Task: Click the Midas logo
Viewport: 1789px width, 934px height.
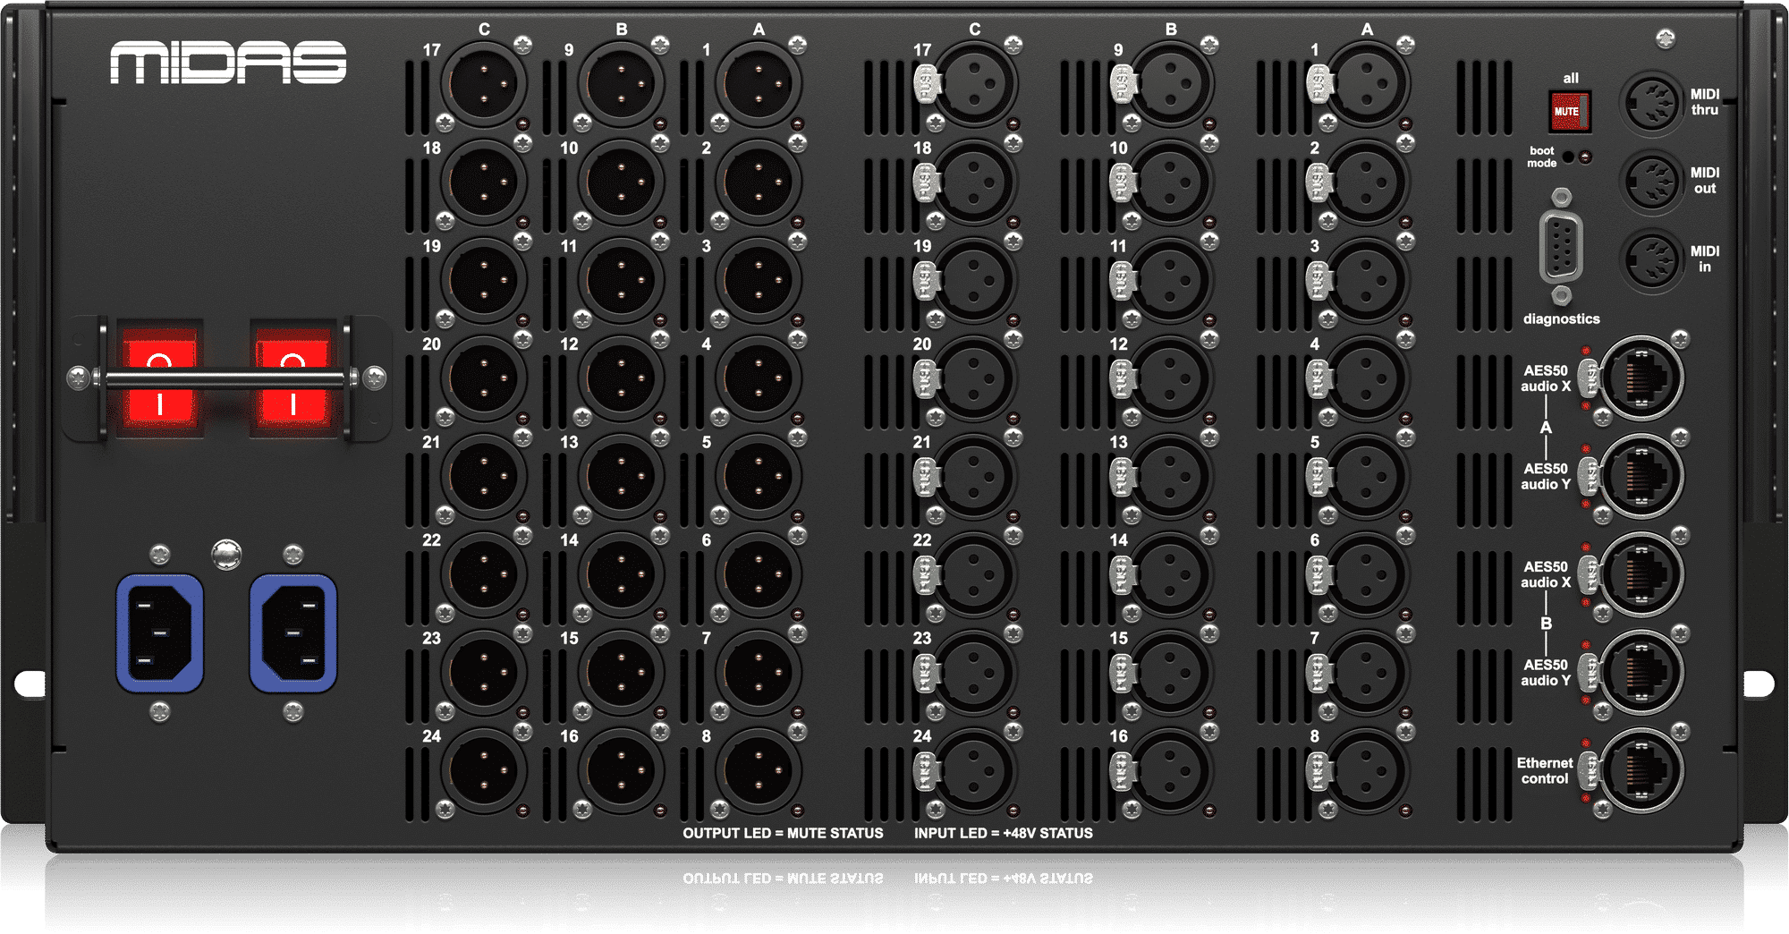Action: [228, 63]
